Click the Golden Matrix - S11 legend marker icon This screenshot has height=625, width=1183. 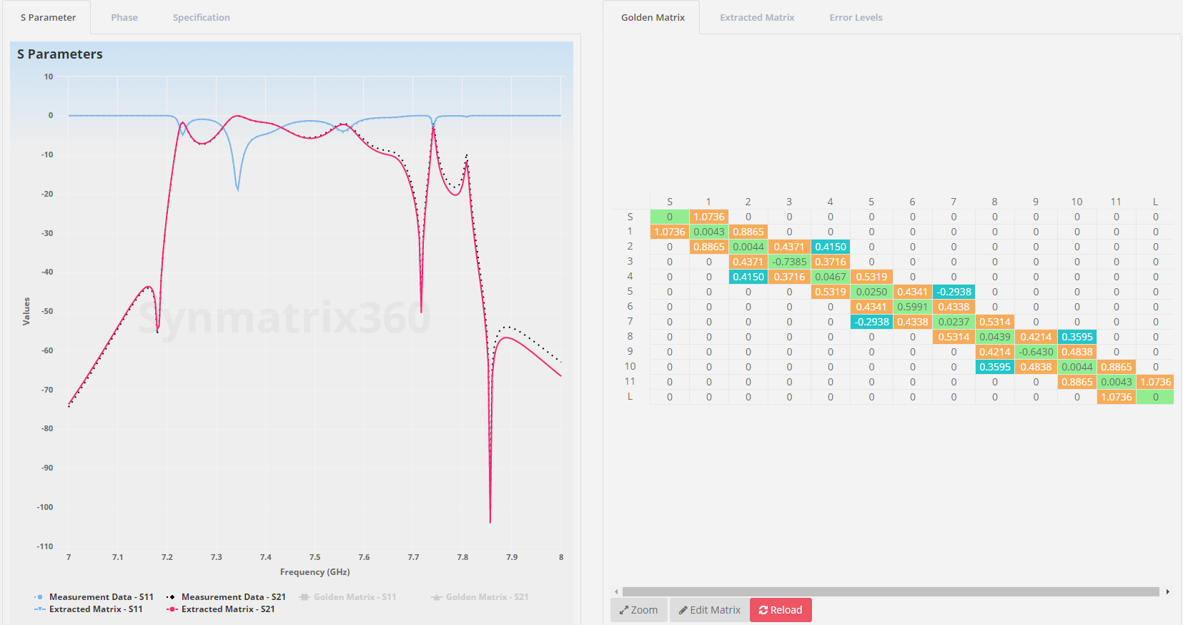(304, 597)
